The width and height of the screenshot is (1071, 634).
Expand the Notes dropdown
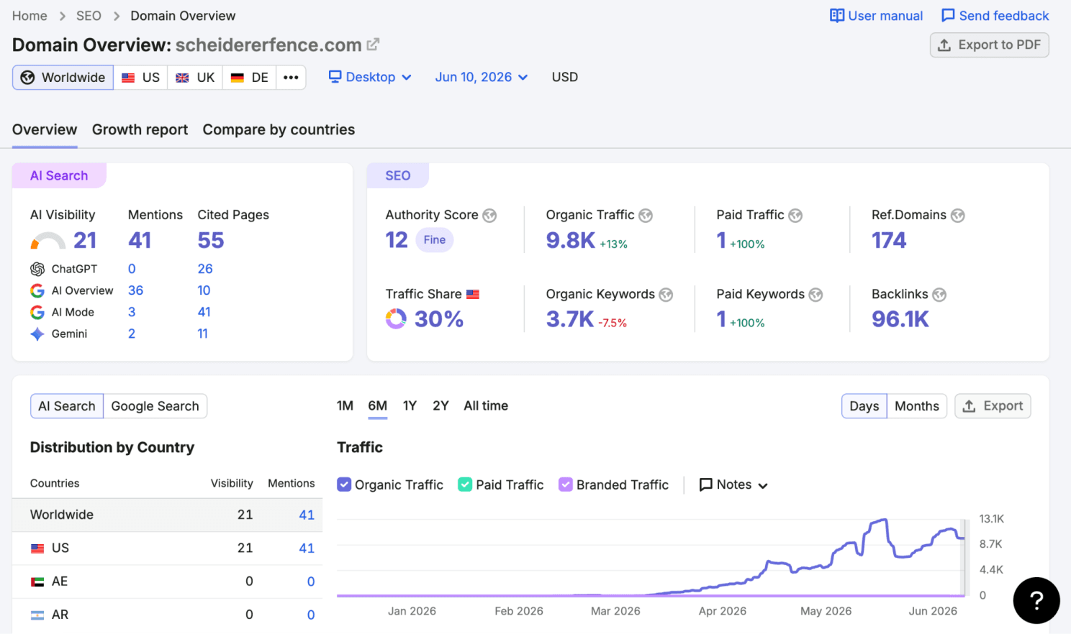734,484
